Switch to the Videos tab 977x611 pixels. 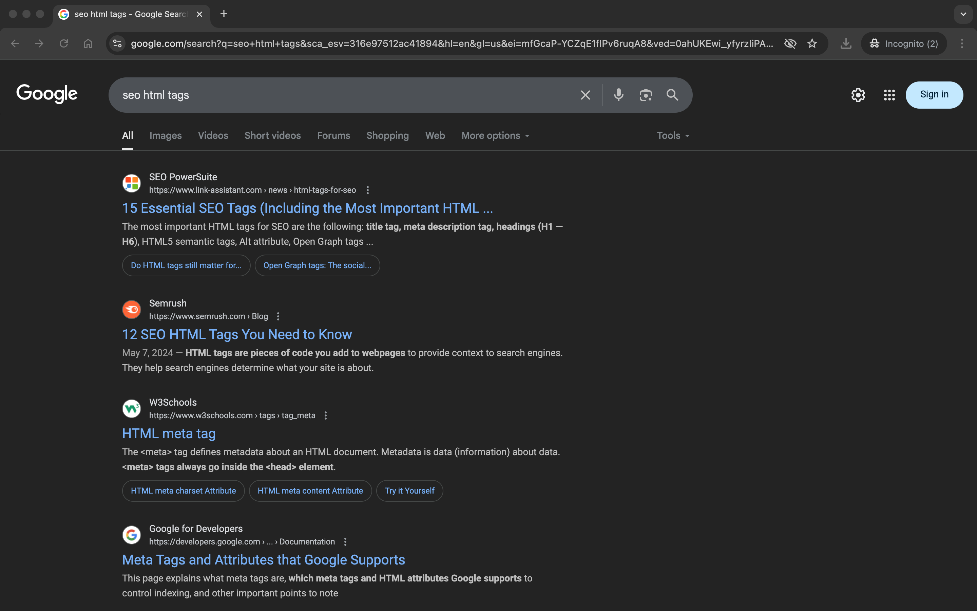(x=213, y=136)
